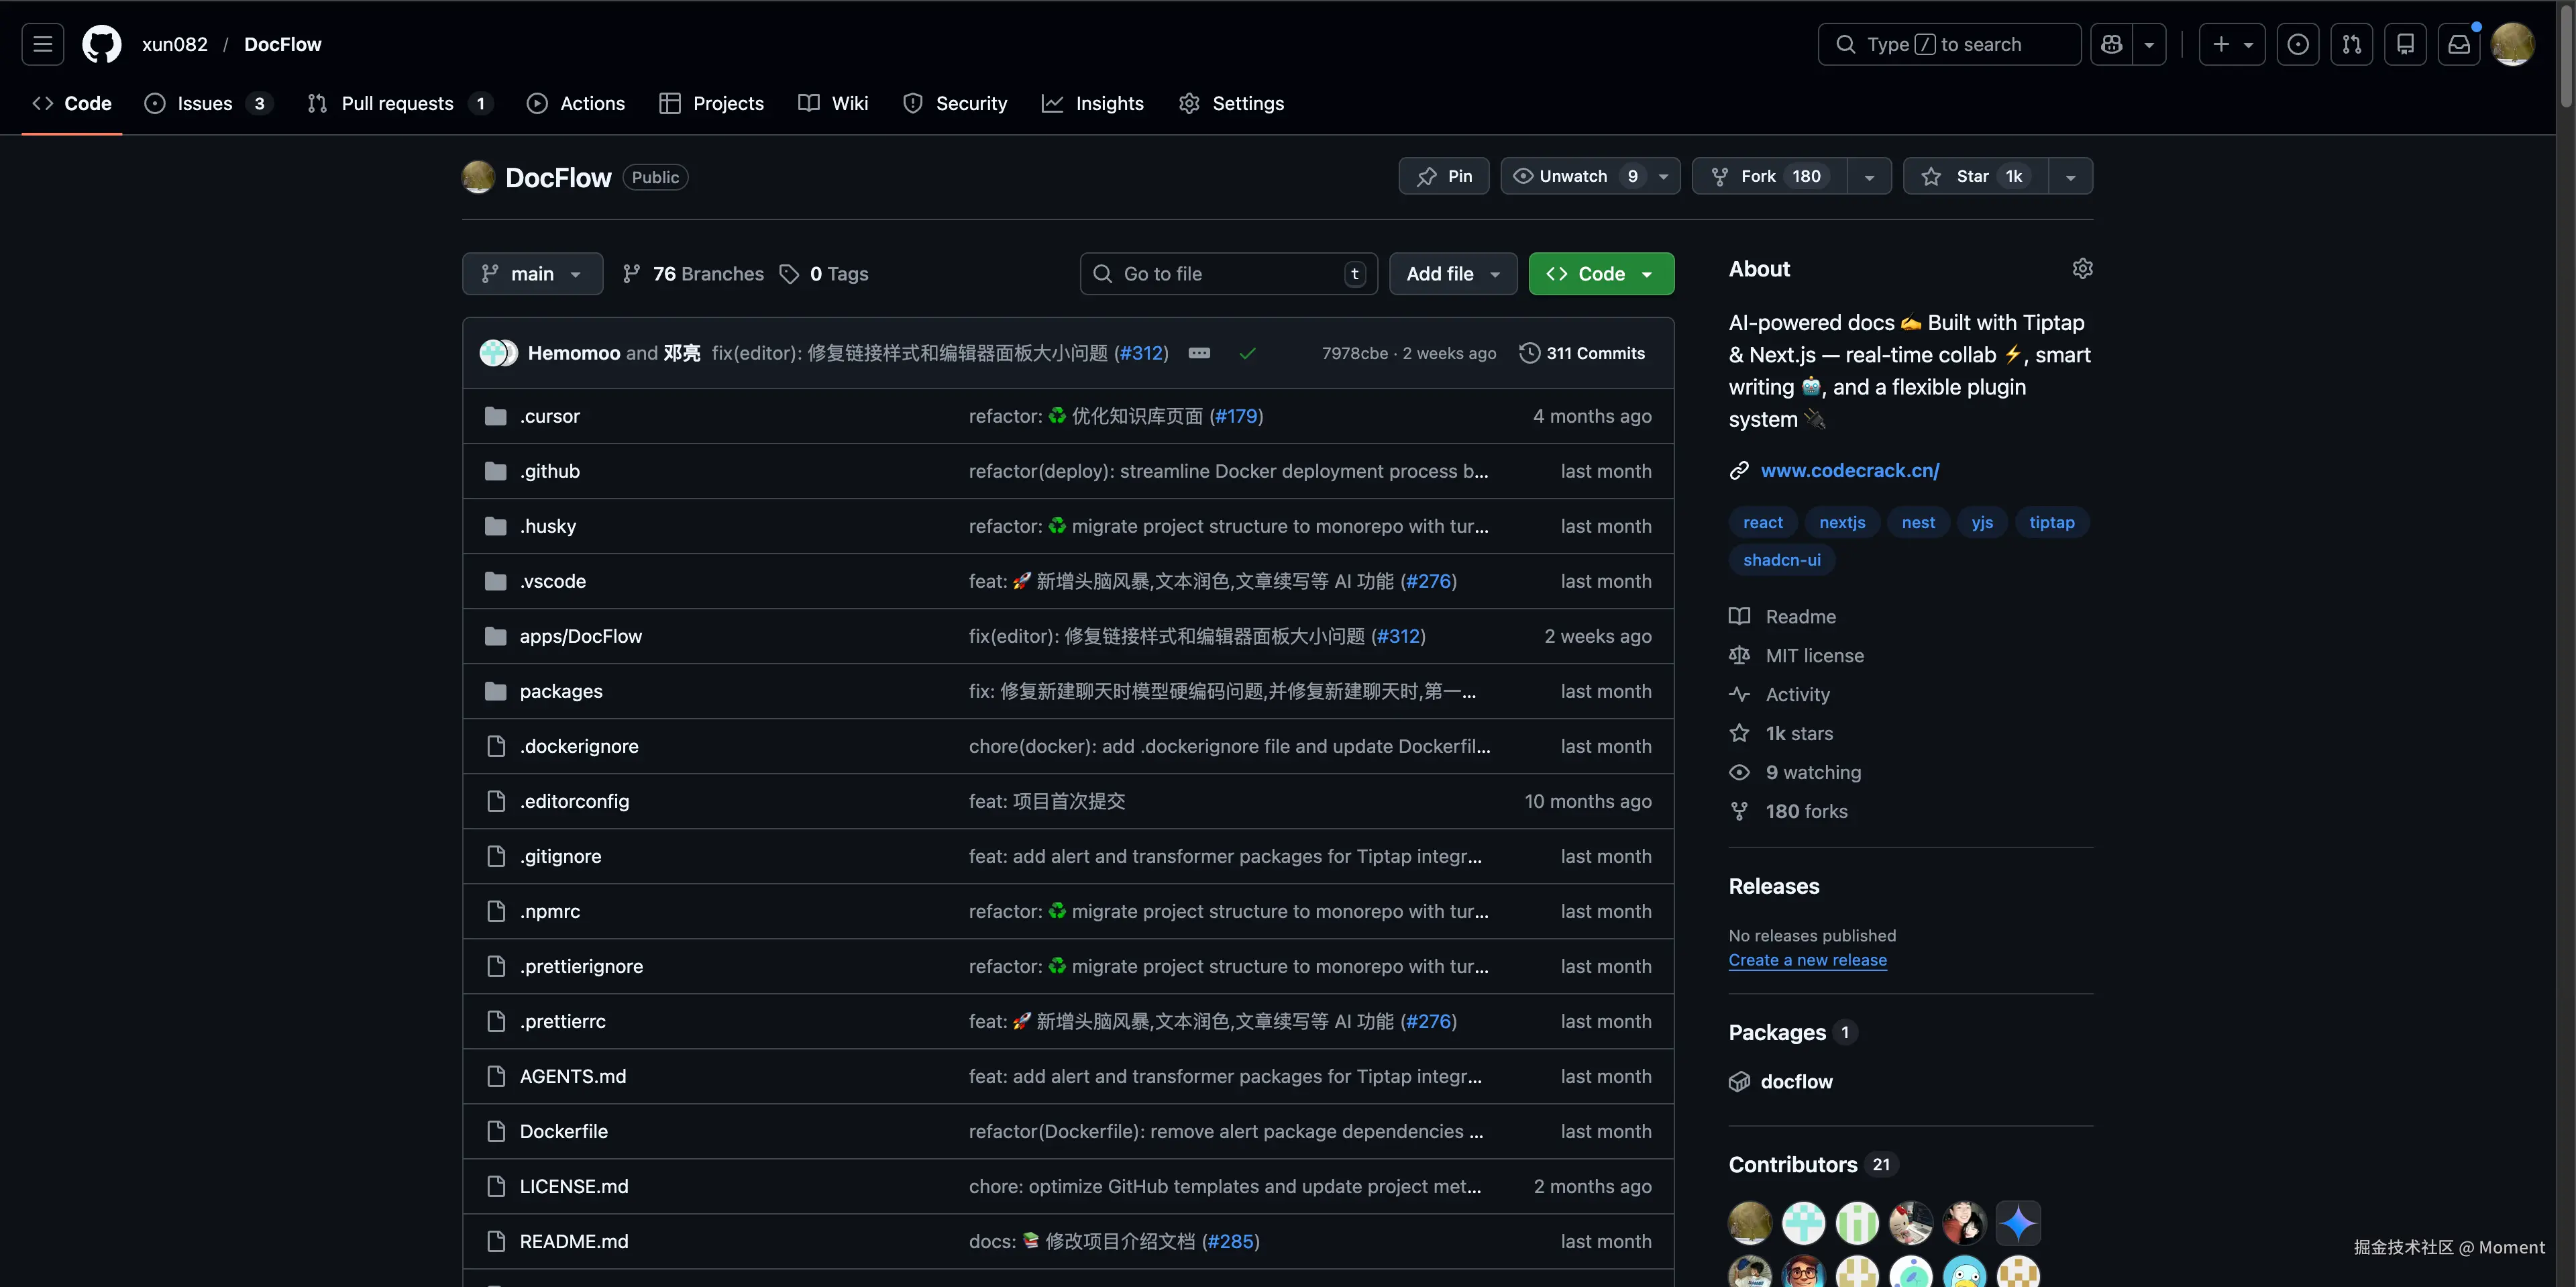This screenshot has width=2576, height=1287.
Task: Click the About section gear icon
Action: [2082, 268]
